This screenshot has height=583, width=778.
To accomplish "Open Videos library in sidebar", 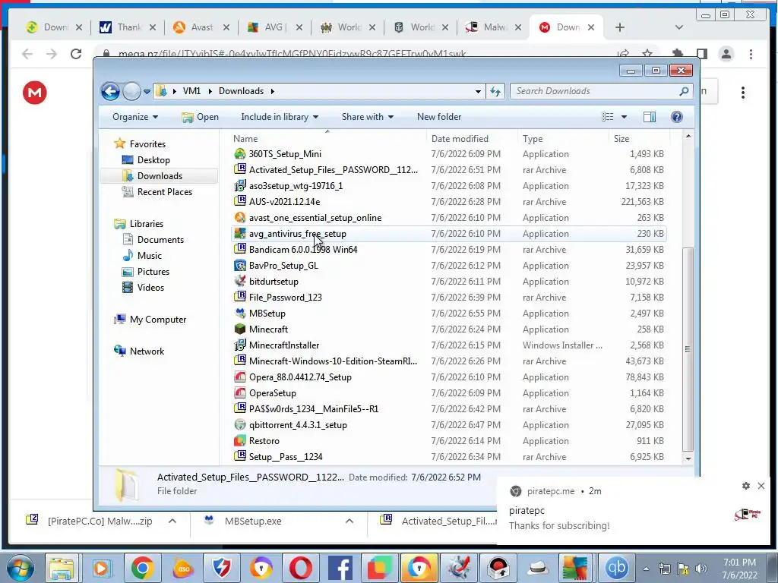I will point(150,288).
